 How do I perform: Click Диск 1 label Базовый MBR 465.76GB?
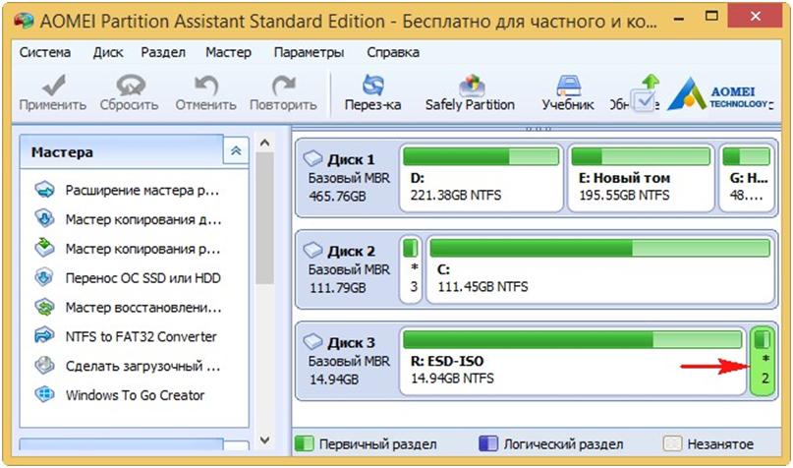coord(349,187)
